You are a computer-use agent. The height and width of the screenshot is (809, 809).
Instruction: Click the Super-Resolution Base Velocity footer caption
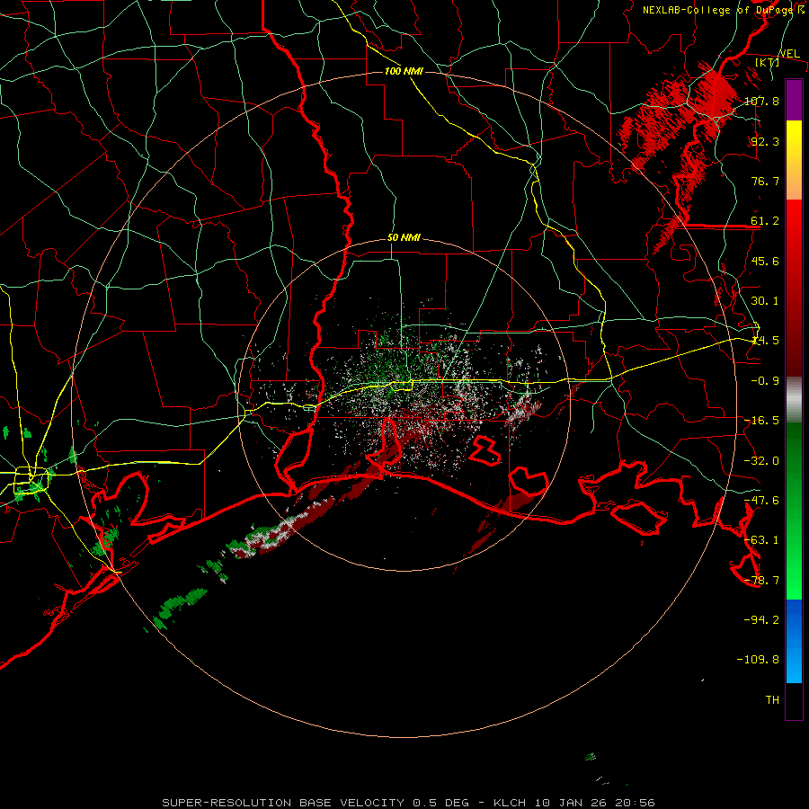[x=409, y=803]
